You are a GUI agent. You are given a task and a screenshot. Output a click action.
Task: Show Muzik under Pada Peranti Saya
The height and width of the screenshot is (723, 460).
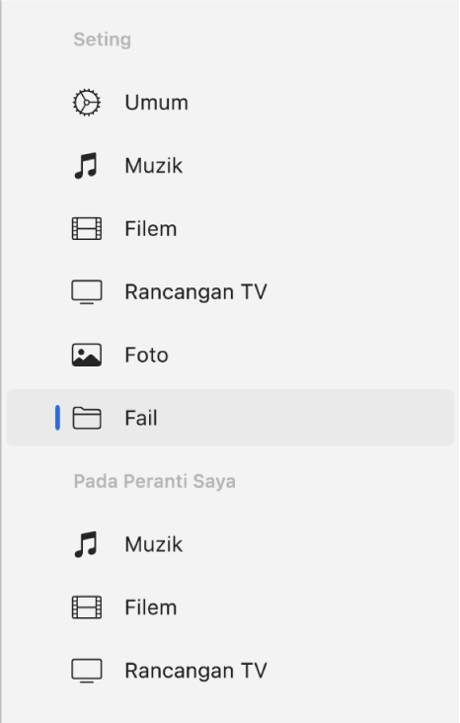point(230,544)
